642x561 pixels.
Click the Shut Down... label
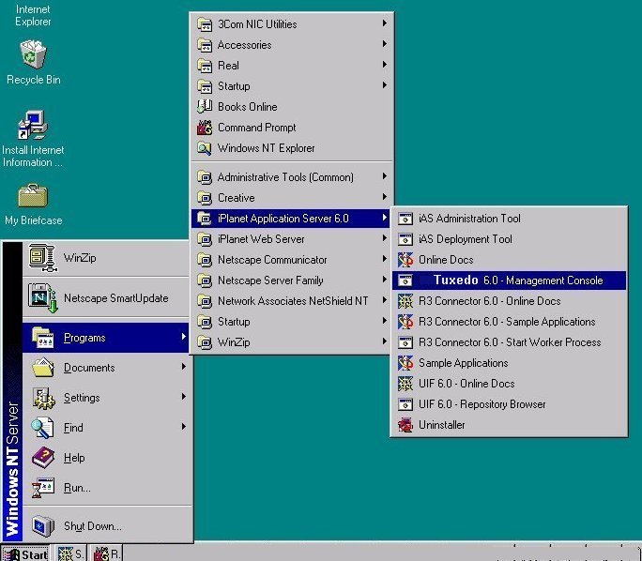pyautogui.click(x=93, y=526)
